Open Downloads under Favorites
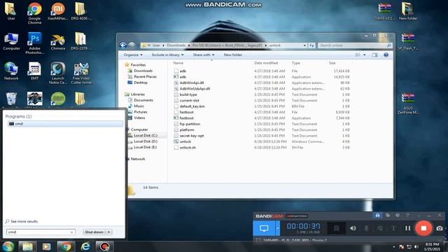The width and height of the screenshot is (448, 252). coord(143,71)
